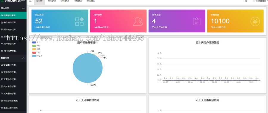The width and height of the screenshot is (268, 113).
Task: Toggle the yellow legend swatch in the pie chart
Action: point(34,49)
